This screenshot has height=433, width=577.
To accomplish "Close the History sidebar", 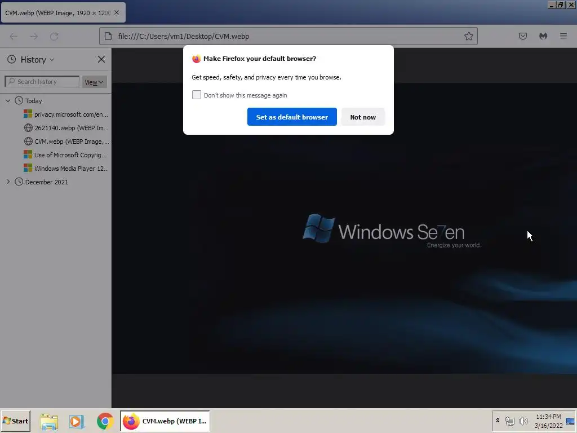I will 101,59.
